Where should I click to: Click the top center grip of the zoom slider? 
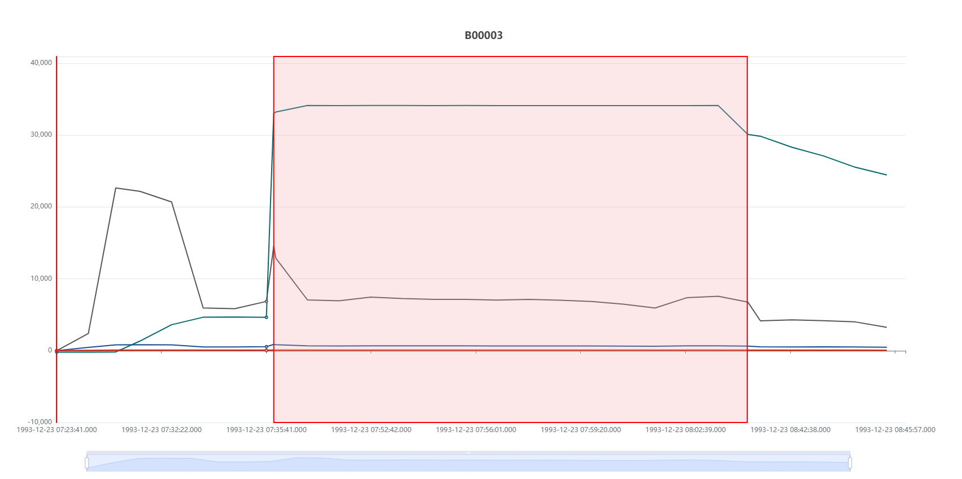(x=468, y=452)
